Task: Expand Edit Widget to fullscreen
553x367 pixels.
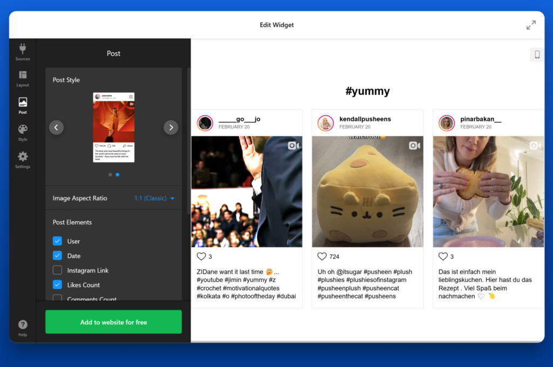Action: tap(531, 25)
